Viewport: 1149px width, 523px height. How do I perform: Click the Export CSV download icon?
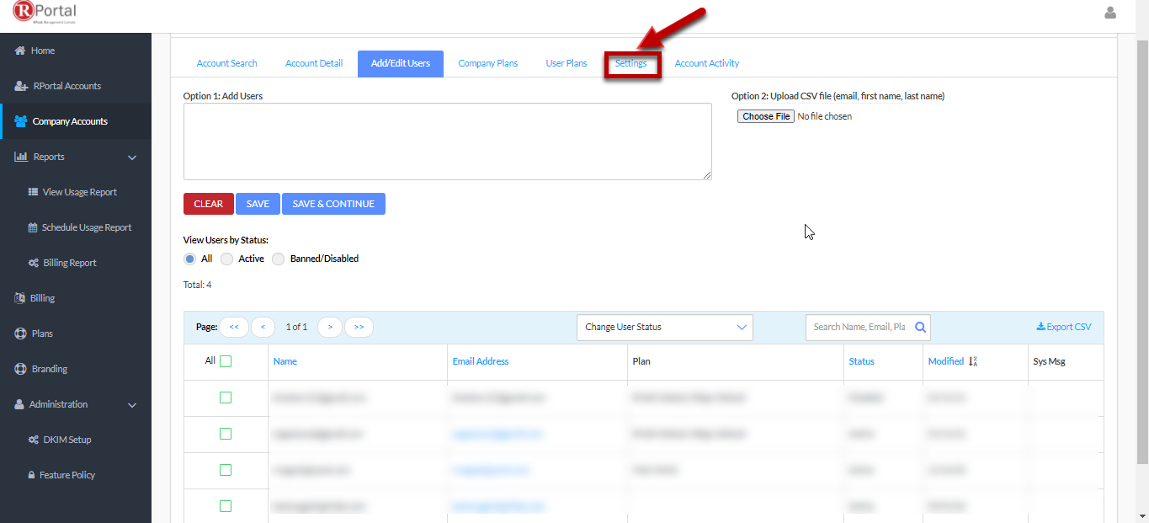(x=1040, y=327)
